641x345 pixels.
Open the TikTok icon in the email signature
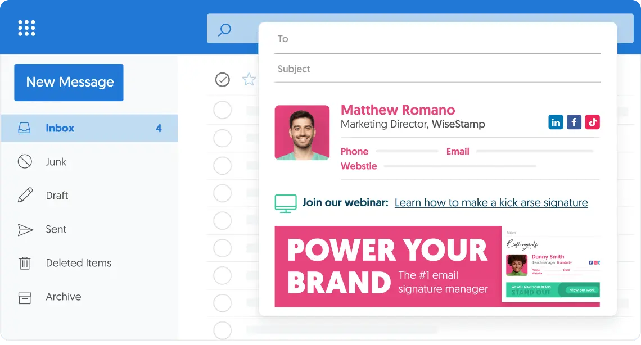(593, 122)
